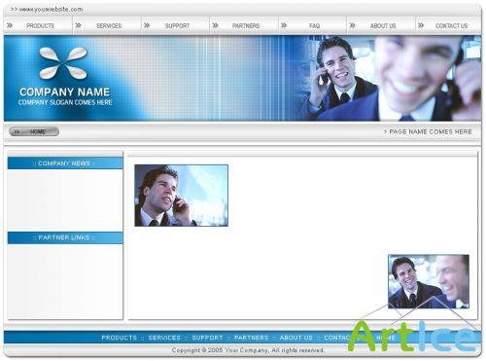Click the double-arrow icon beside SERVICES
486x361 pixels.
[x=78, y=25]
